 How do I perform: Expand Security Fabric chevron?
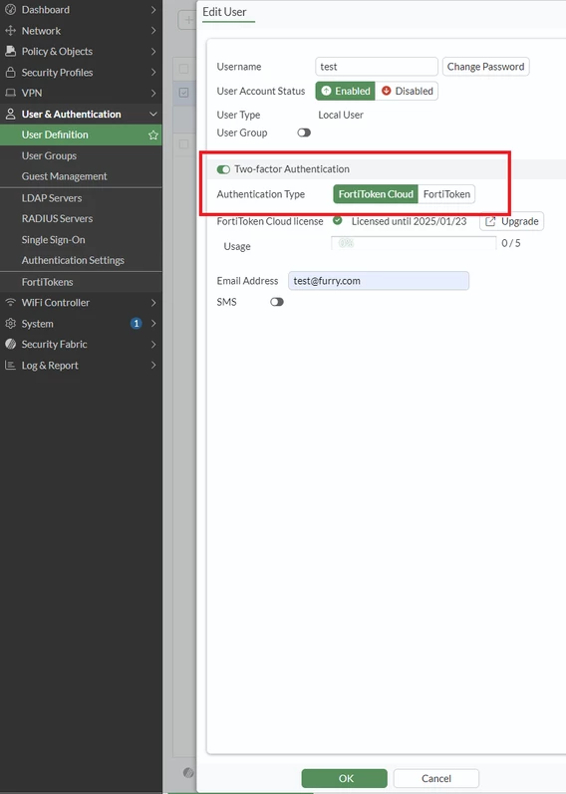coord(153,344)
